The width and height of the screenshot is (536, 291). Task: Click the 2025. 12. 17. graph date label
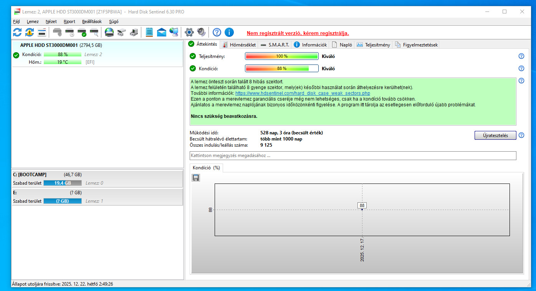pyautogui.click(x=362, y=250)
